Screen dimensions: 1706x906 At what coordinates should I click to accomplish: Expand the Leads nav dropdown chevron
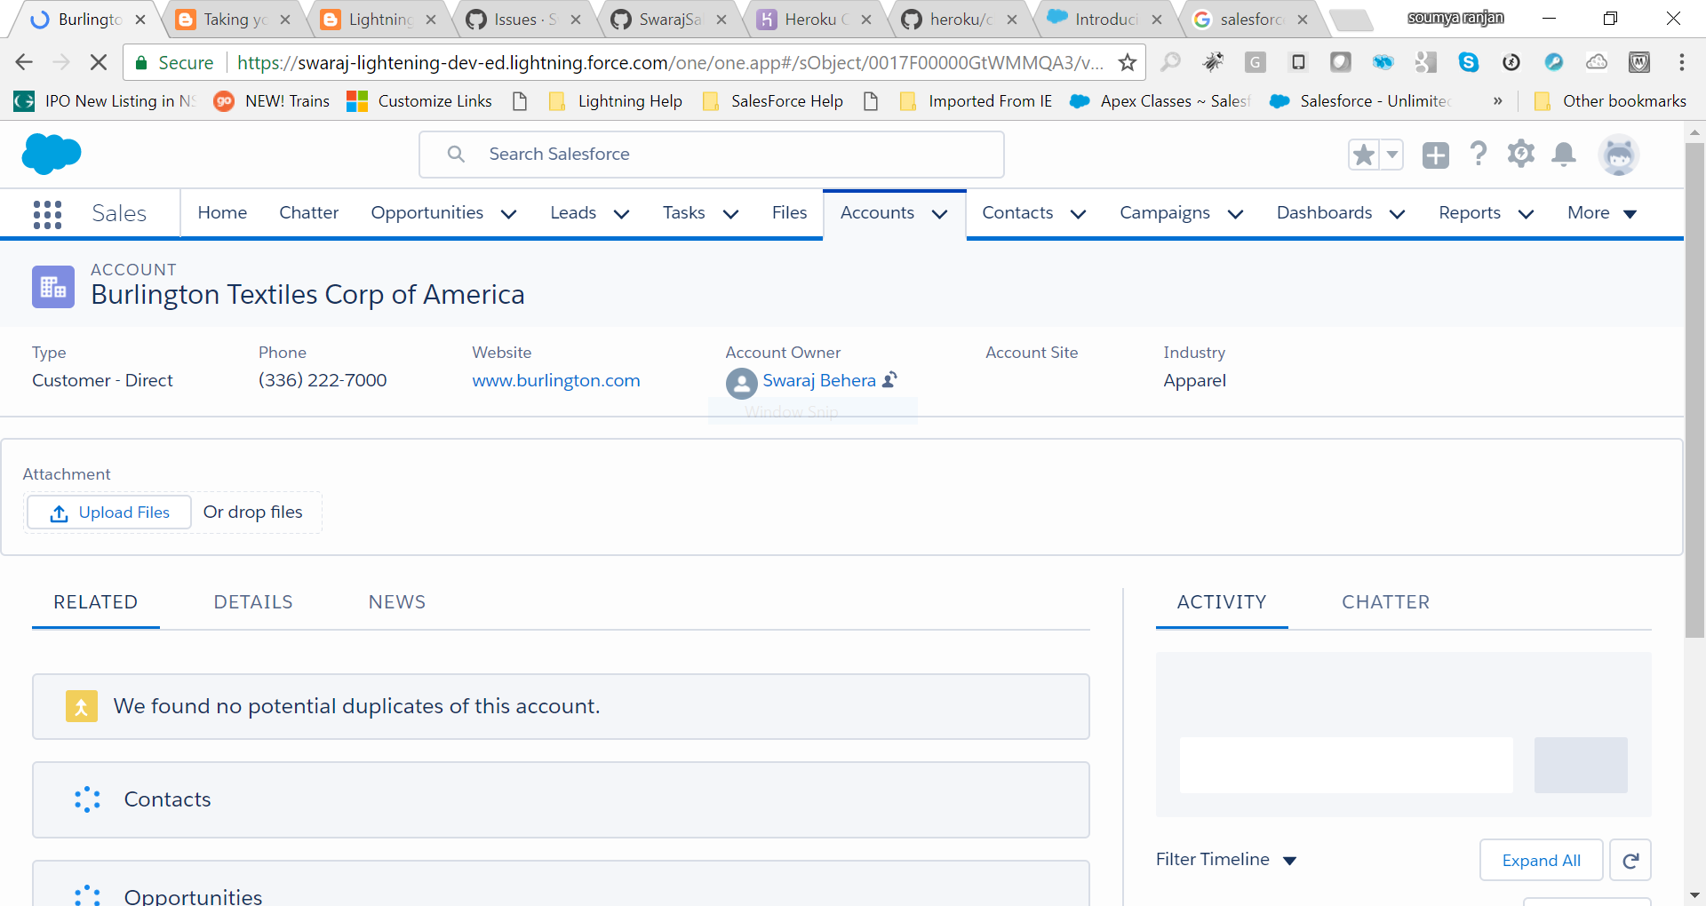(x=622, y=214)
